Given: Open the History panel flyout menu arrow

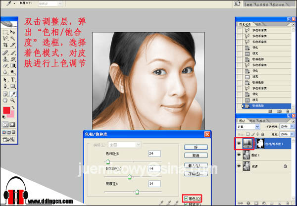Looking at the screenshot, I should tap(293, 24).
